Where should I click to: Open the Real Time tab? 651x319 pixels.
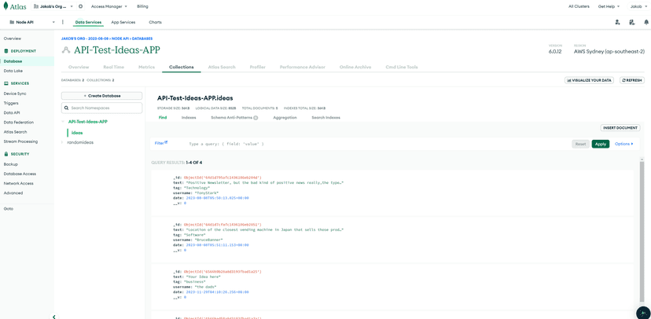[114, 67]
